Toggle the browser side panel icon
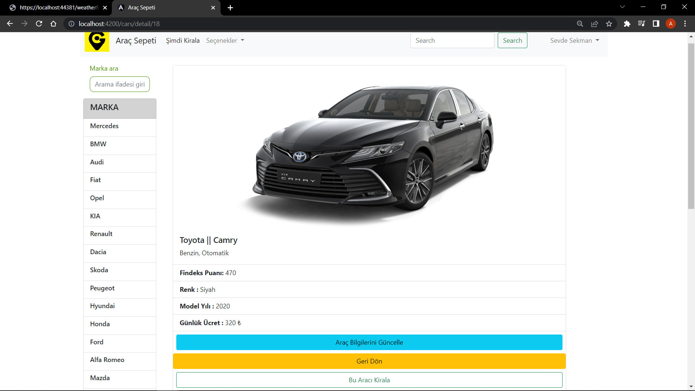Screen dimensions: 695x391 [656, 24]
